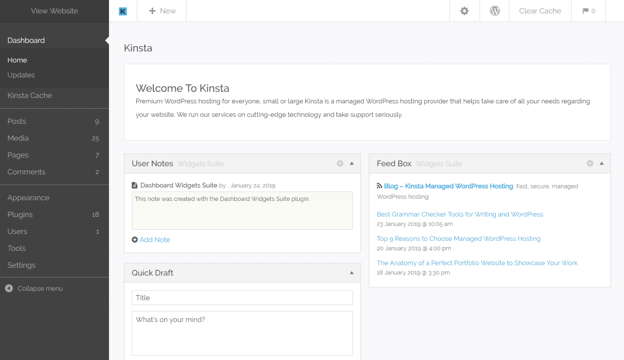
Task: Click the note document icon beside Dashboard Widgets Suite
Action: coord(134,185)
